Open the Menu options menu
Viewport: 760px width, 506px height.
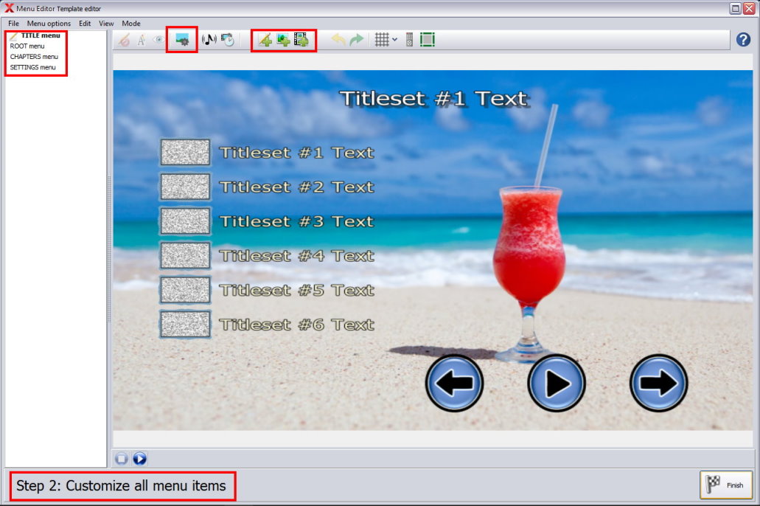click(49, 24)
